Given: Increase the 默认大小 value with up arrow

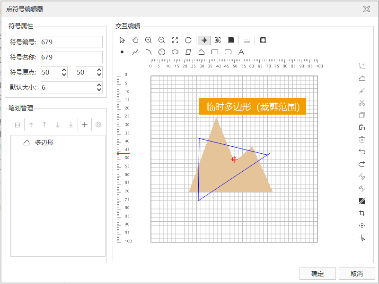Looking at the screenshot, I should (x=99, y=85).
